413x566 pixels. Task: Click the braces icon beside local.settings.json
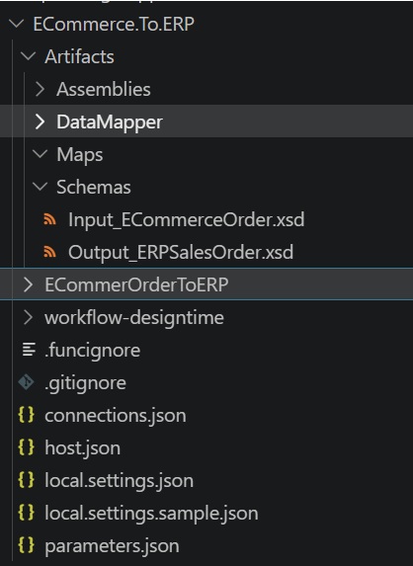click(27, 480)
